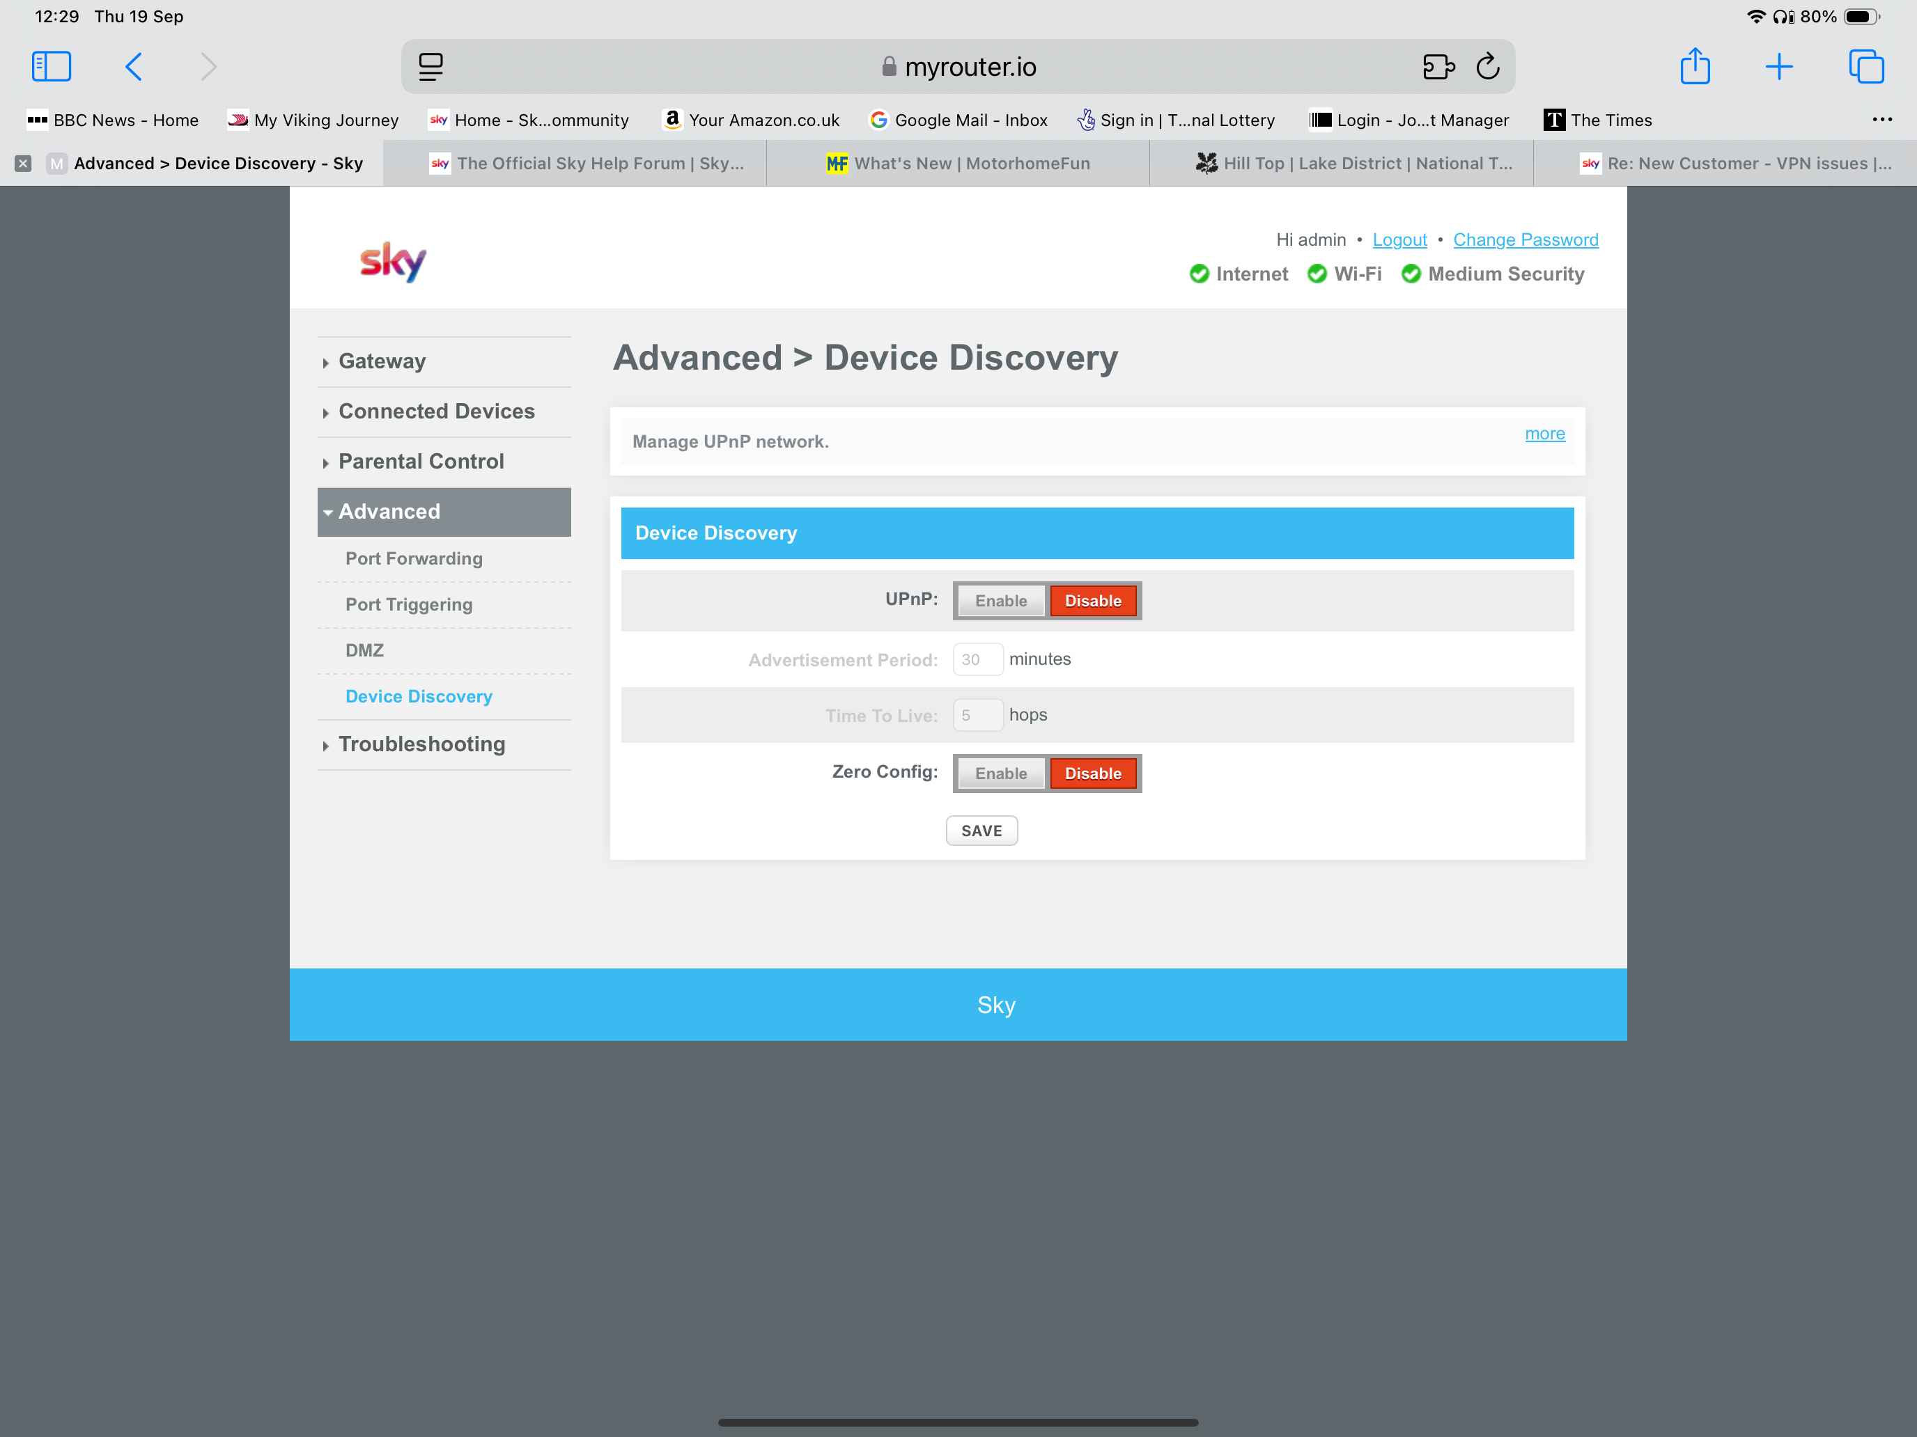Select Disable for UPnP

pos(1094,600)
